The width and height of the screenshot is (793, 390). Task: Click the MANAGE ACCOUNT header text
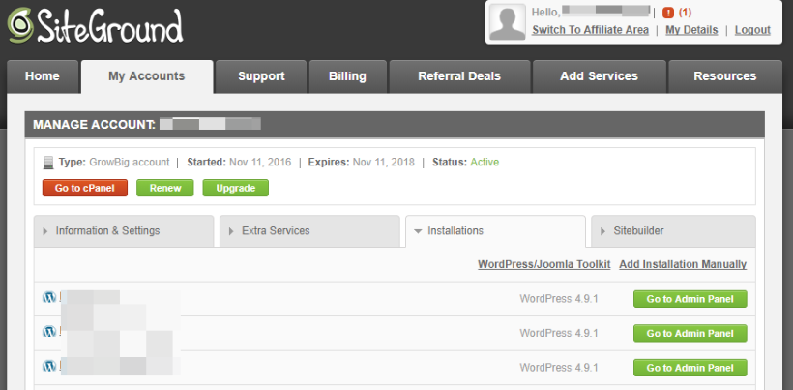[94, 125]
